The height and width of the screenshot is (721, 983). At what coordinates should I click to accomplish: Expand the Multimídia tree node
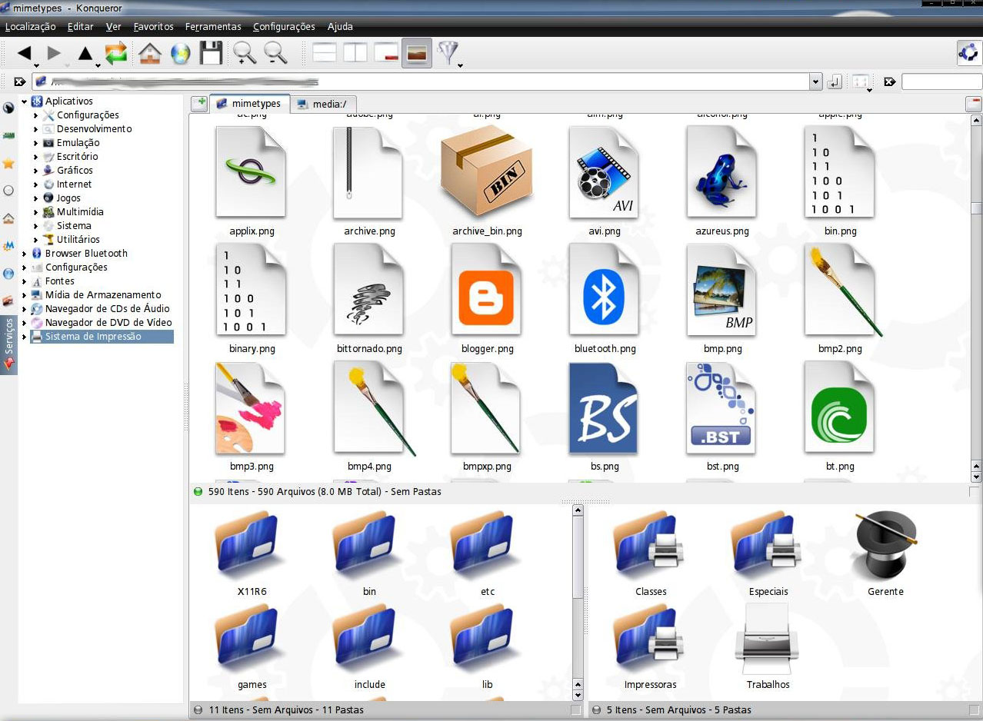pyautogui.click(x=35, y=212)
